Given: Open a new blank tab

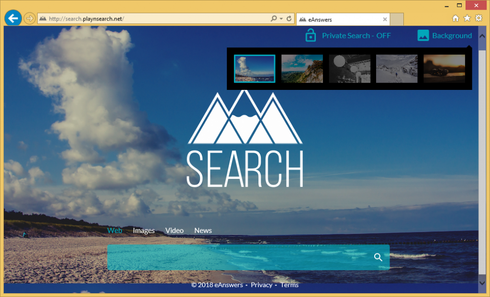Looking at the screenshot, I should pyautogui.click(x=397, y=19).
